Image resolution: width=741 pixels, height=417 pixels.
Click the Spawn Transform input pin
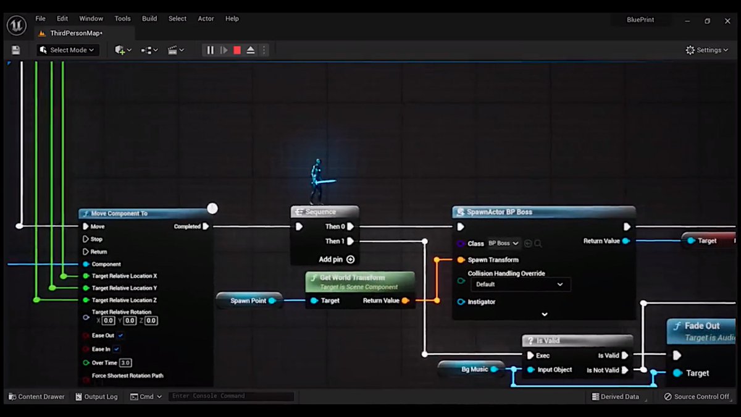(461, 260)
